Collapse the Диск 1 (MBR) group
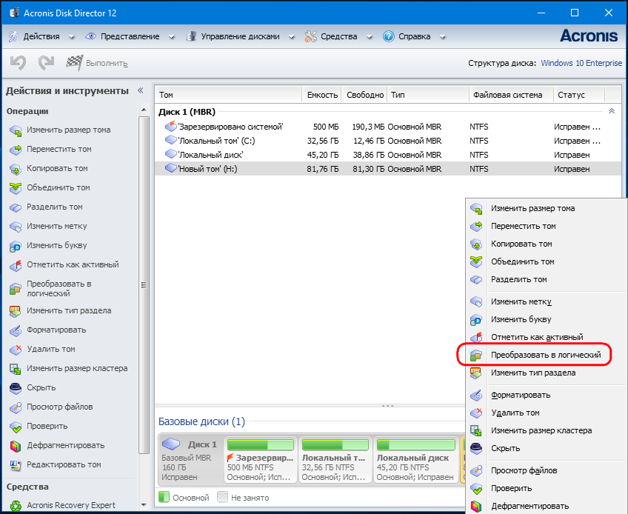This screenshot has width=628, height=514. tap(611, 111)
